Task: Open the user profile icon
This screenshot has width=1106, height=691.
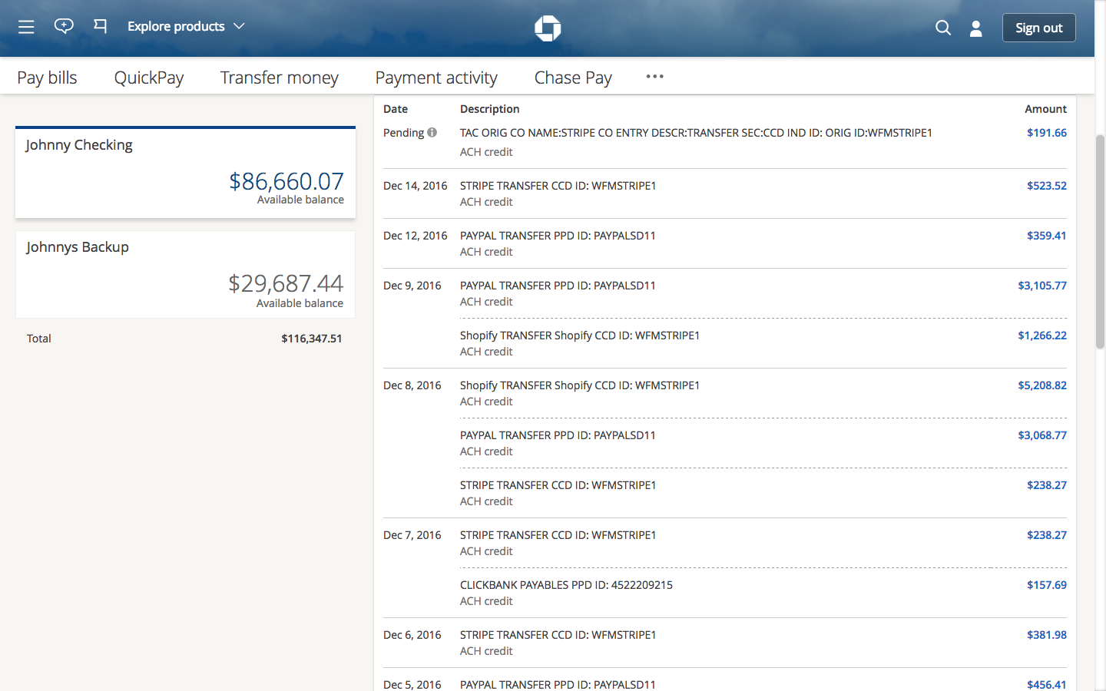Action: (x=975, y=28)
